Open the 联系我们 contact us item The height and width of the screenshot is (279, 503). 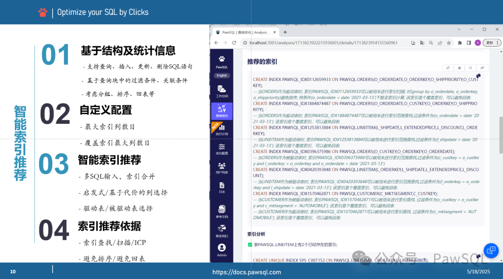coord(222,231)
